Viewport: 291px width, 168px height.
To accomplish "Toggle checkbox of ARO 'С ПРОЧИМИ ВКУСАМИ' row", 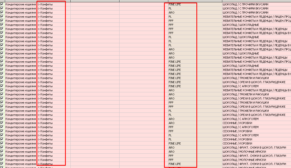I will [2, 12].
